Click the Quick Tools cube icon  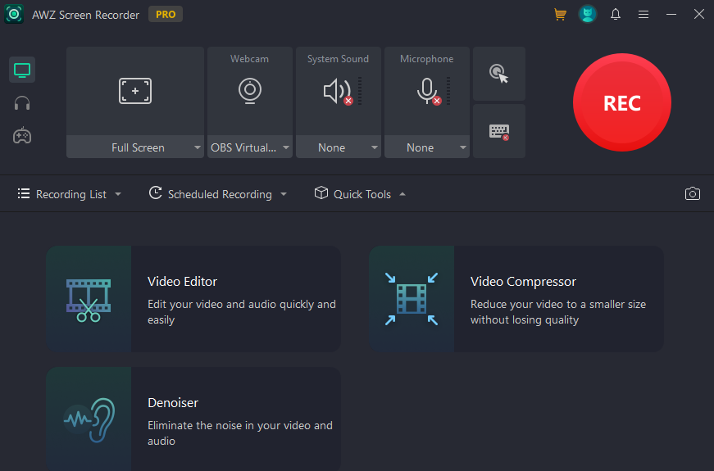coord(321,193)
